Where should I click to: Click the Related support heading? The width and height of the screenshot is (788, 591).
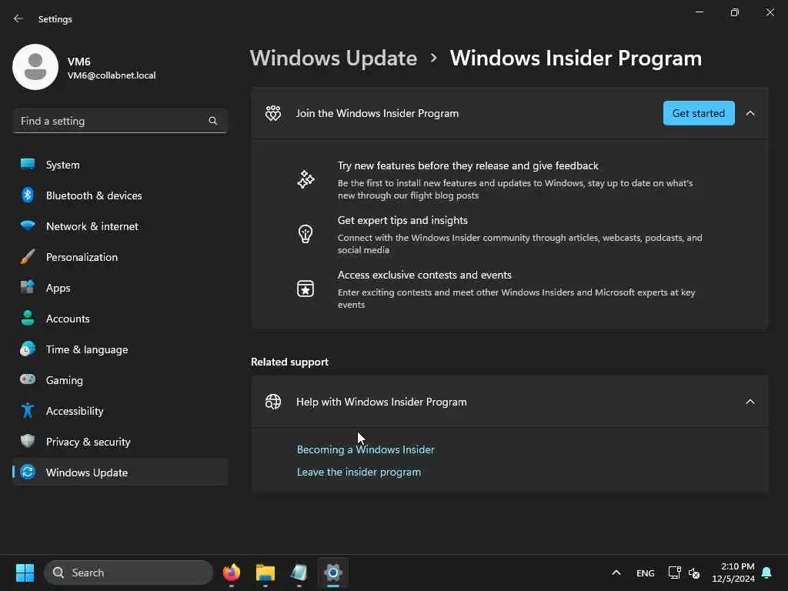click(289, 362)
